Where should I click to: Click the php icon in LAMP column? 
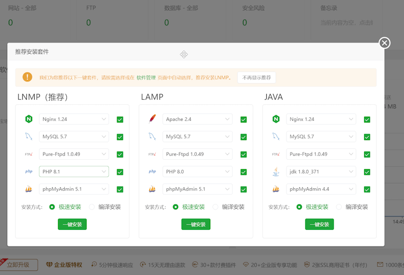point(152,171)
